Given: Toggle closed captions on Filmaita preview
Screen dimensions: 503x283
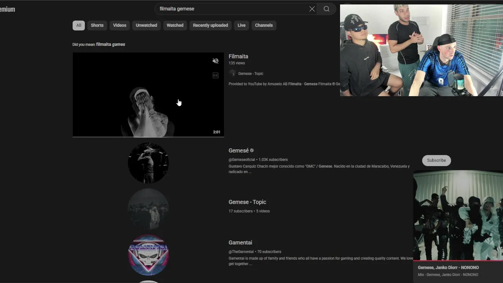Looking at the screenshot, I should (x=215, y=75).
